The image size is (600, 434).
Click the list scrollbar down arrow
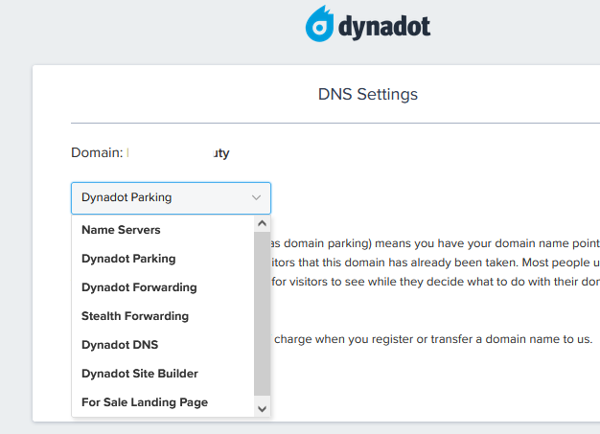pos(262,408)
